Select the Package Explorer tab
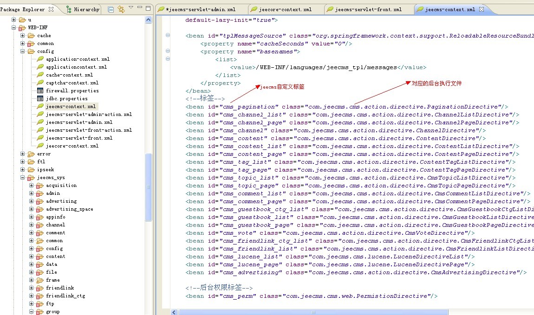The height and width of the screenshot is (315, 534). [22, 9]
